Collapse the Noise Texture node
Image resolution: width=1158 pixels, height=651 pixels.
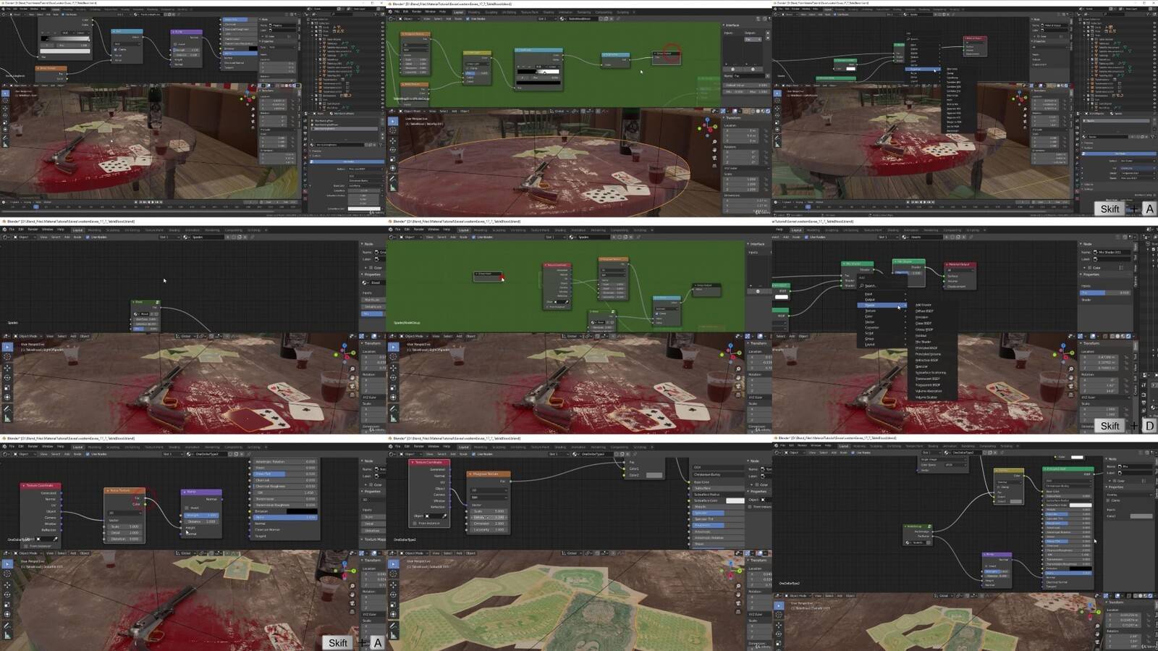tap(108, 490)
